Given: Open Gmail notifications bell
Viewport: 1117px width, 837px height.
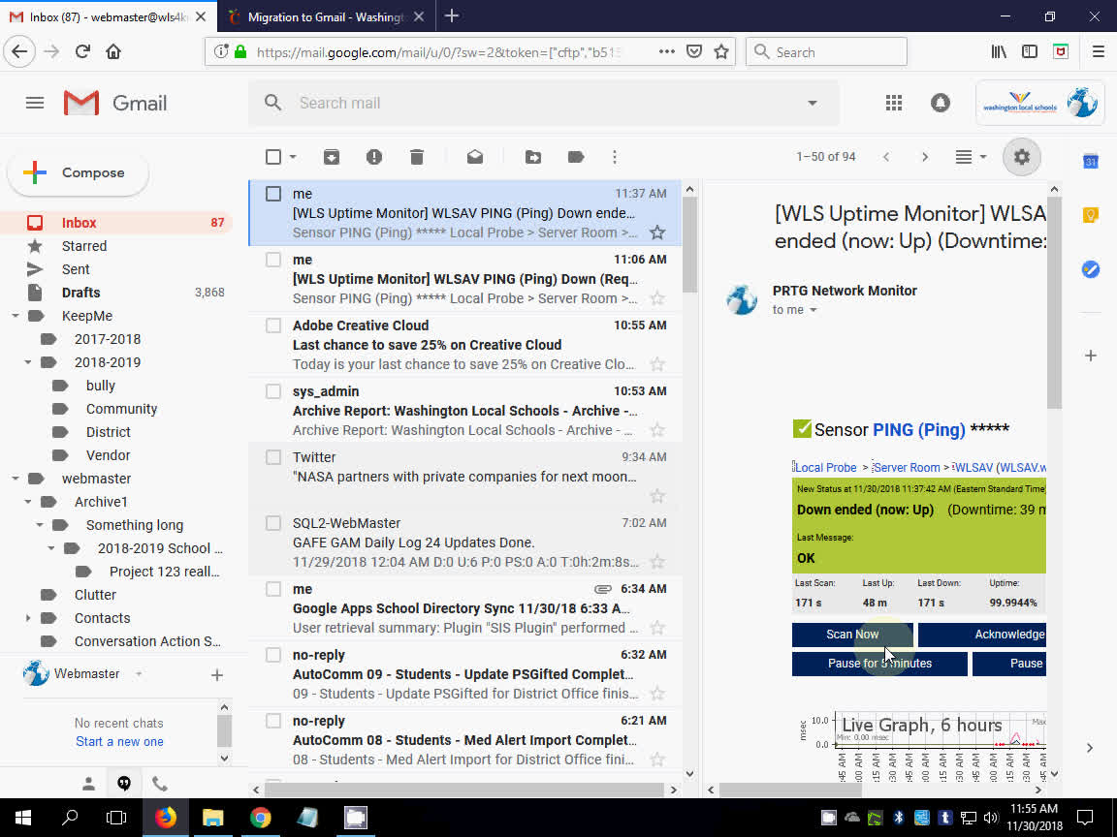Looking at the screenshot, I should (x=940, y=102).
